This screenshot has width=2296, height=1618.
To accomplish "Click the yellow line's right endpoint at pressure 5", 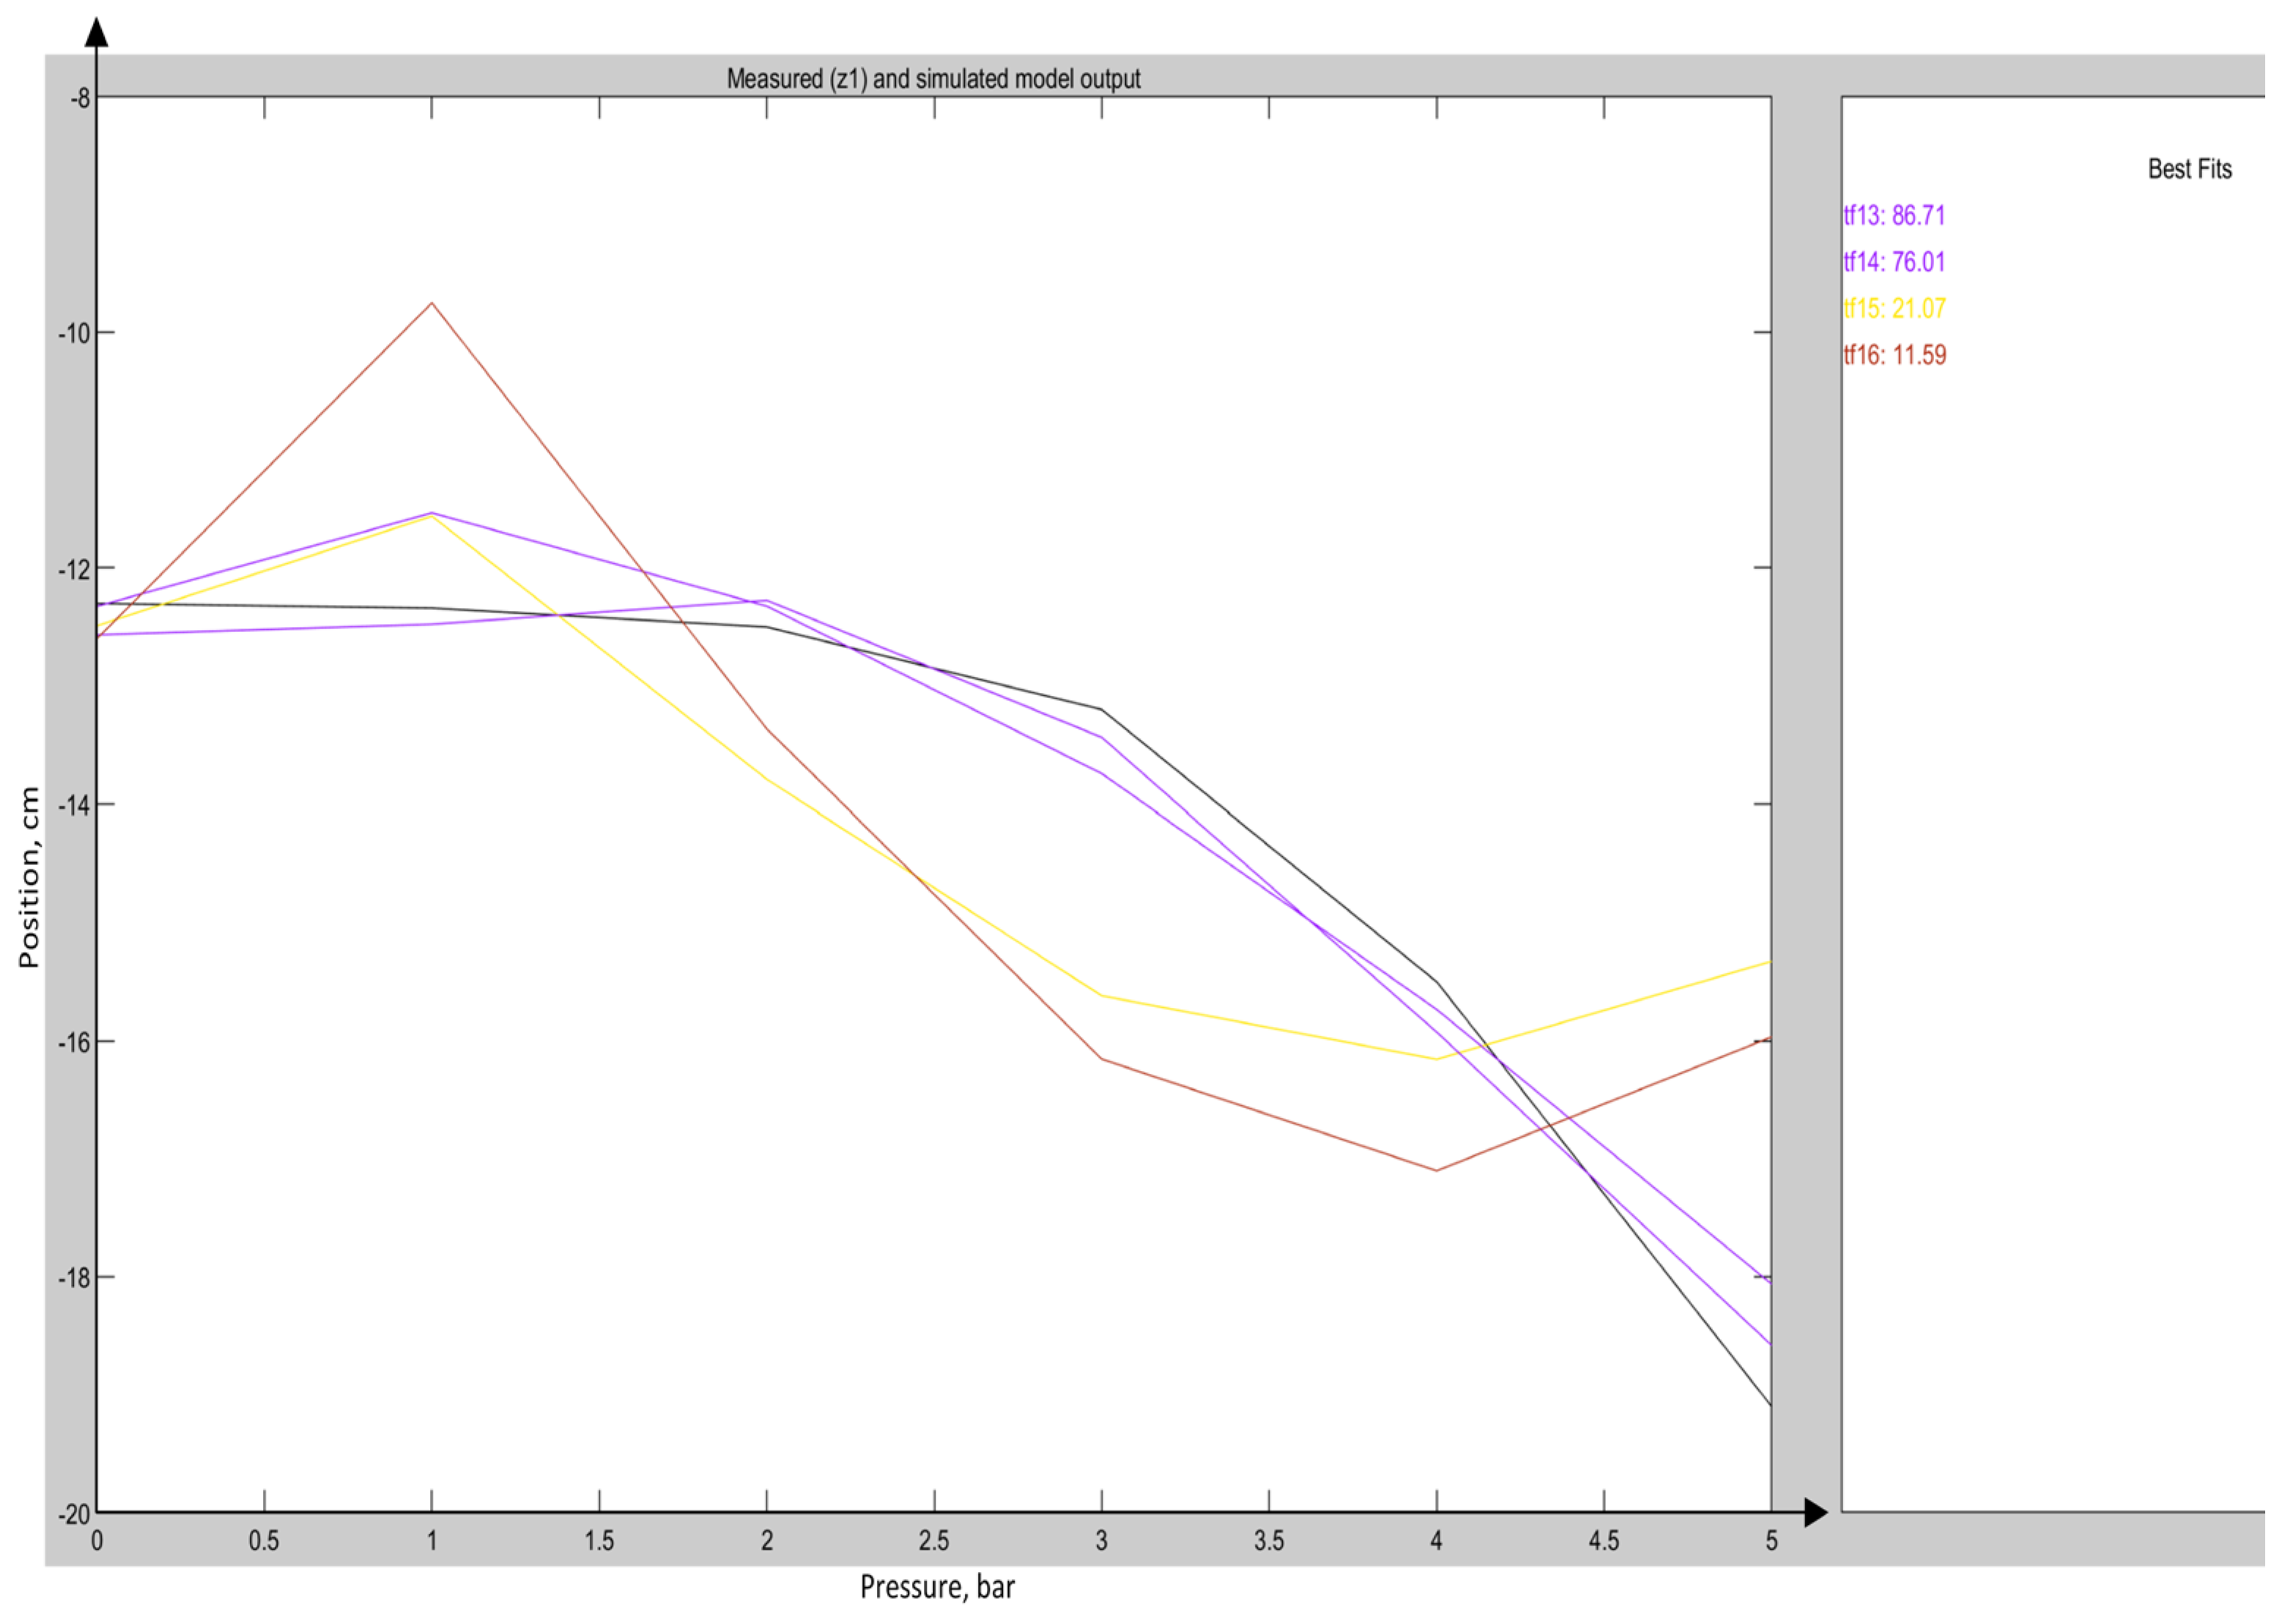I will pos(1769,962).
